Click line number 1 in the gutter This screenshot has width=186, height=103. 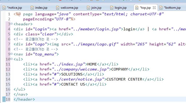click(9, 14)
